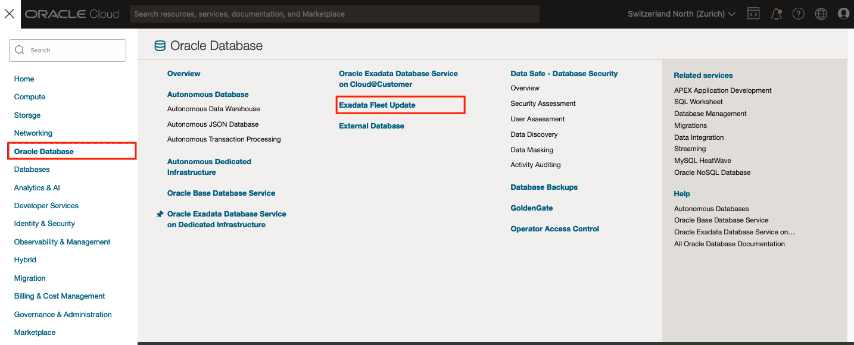Image resolution: width=854 pixels, height=345 pixels.
Task: Open MySQL HeatWave under Related services
Action: tap(703, 160)
